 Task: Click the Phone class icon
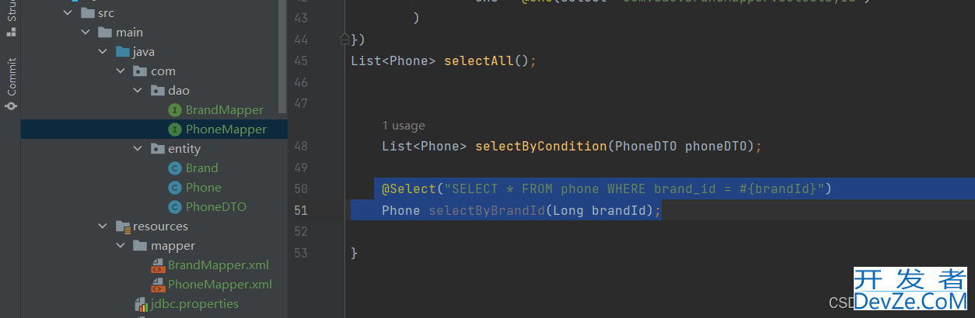(x=175, y=188)
